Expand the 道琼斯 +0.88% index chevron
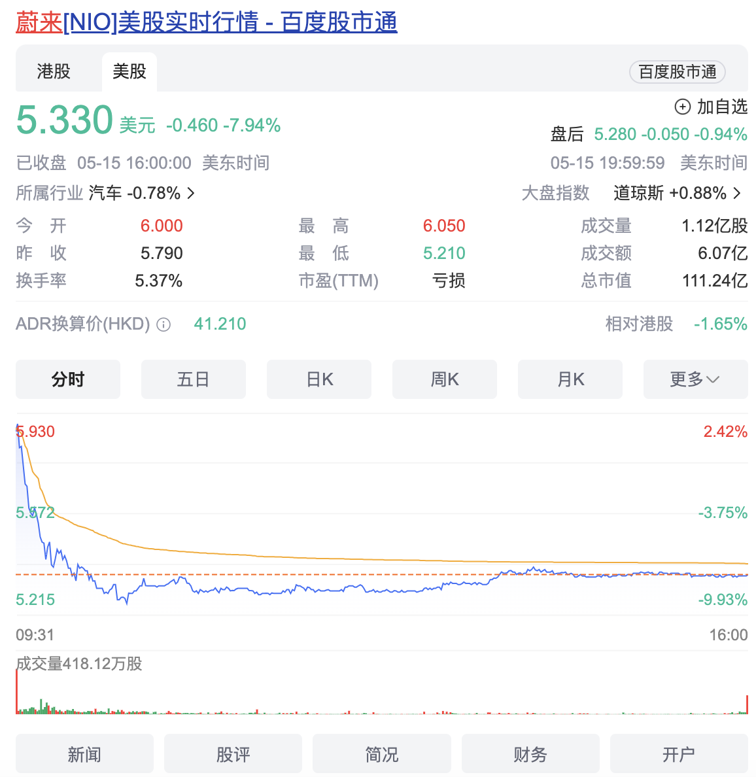The image size is (756, 777). coord(737,193)
